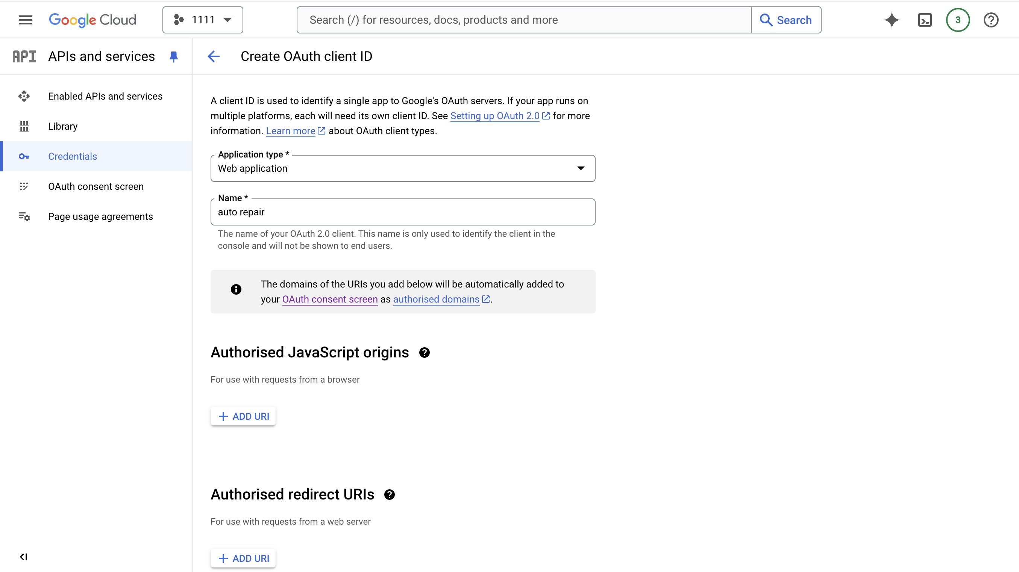Open the 1111 project selector dropdown
1019x572 pixels.
203,20
